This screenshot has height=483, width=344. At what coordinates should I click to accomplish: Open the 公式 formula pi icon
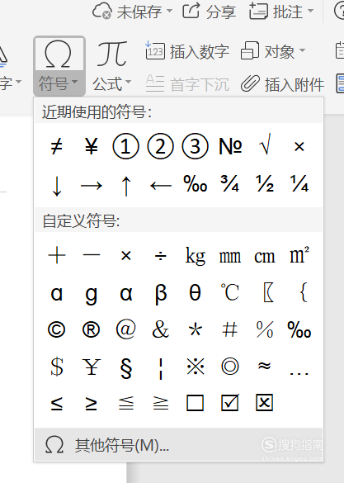112,54
